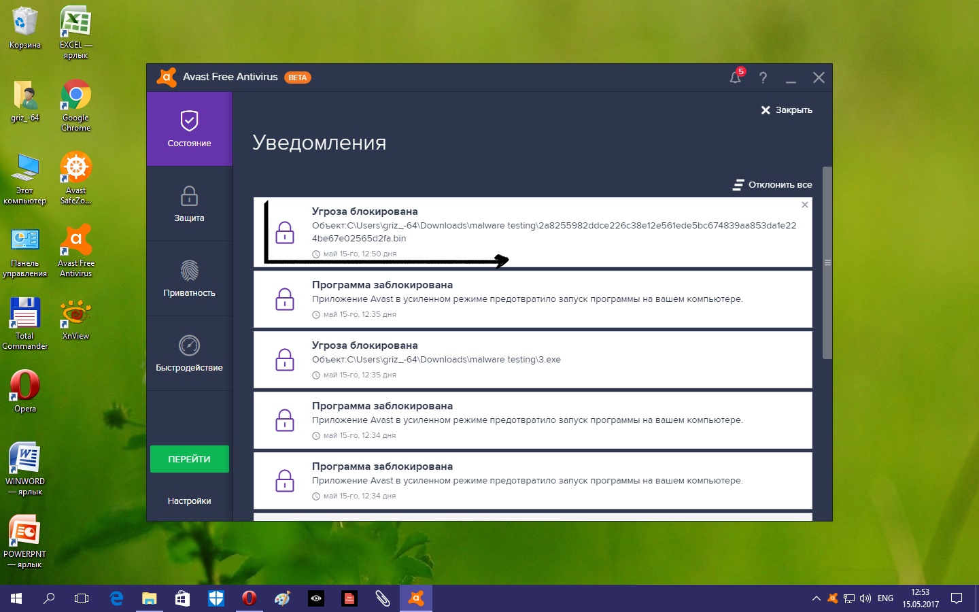Open the volume control in tray
Screen dimensions: 979x612
click(865, 598)
